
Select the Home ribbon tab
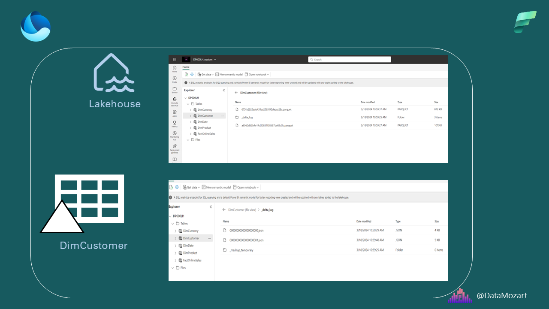186,67
